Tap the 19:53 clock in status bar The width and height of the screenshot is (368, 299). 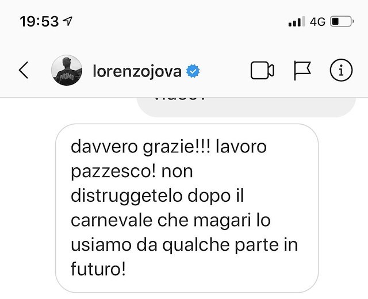coord(39,21)
